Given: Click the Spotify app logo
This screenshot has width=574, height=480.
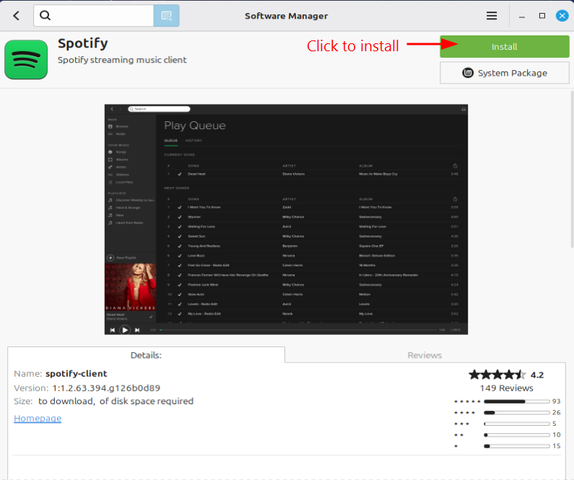Looking at the screenshot, I should [x=26, y=59].
